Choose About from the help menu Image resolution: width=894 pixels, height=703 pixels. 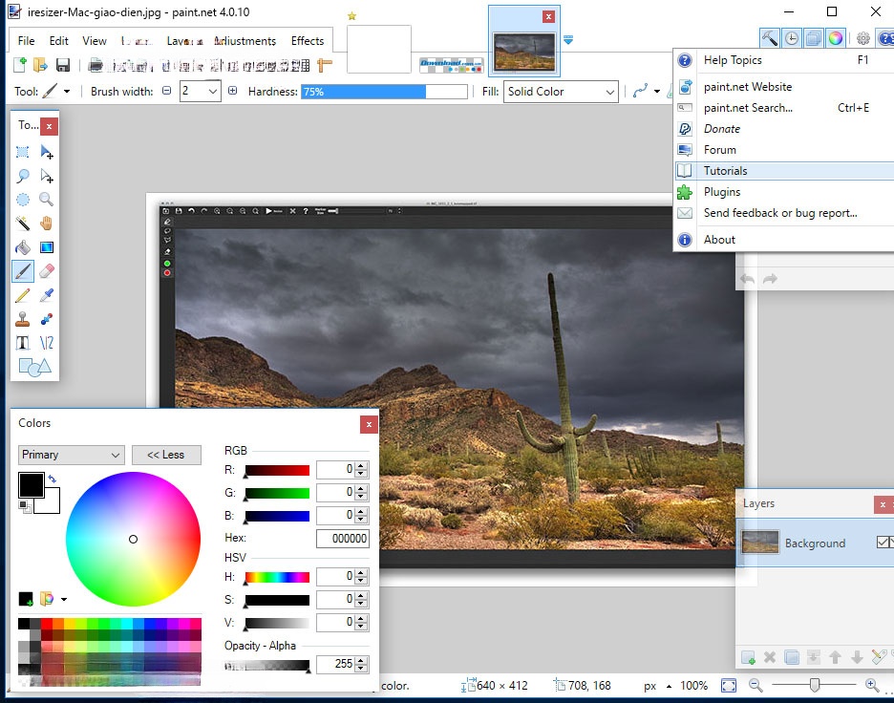pyautogui.click(x=784, y=240)
